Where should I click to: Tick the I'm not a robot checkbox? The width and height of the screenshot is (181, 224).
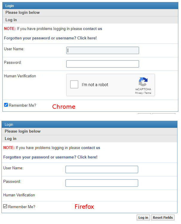click(74, 84)
